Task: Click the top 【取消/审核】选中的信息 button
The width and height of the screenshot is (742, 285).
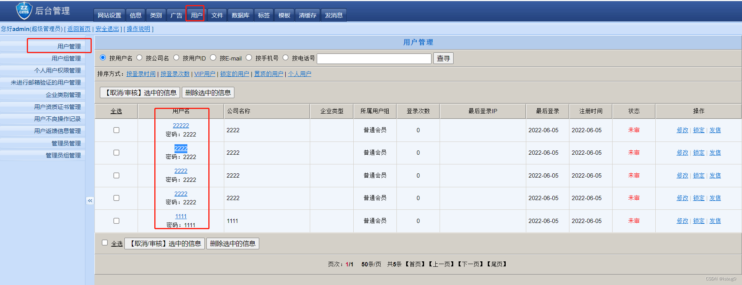Action: click(x=140, y=93)
